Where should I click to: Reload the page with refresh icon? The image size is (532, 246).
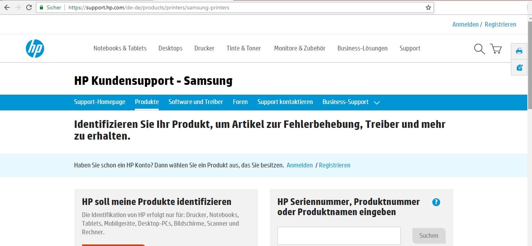(29, 7)
